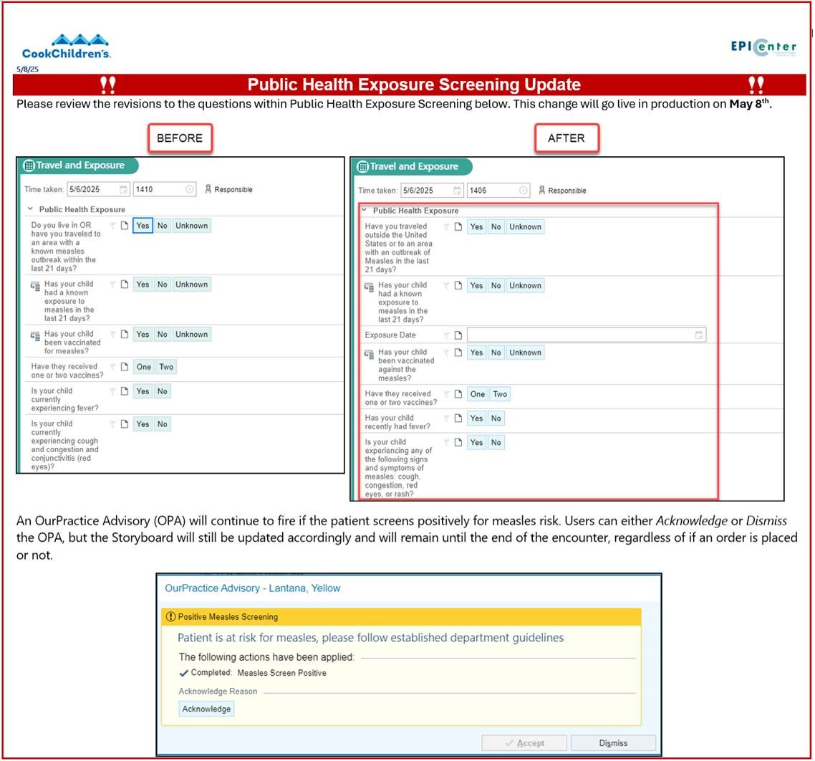Select Unknown for AFTER 'vaccinated against the measles'
The image size is (815, 761).
(x=525, y=353)
